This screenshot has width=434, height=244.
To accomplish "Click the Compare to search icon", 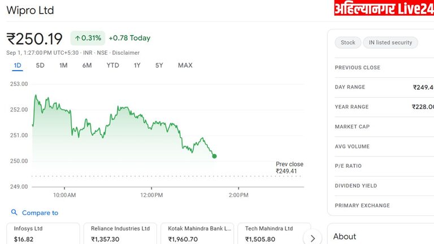I will (14, 213).
